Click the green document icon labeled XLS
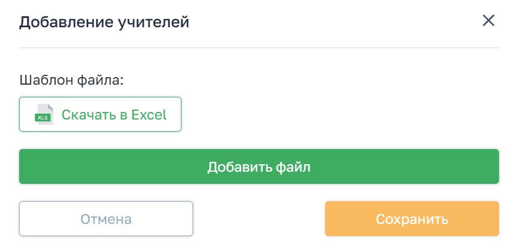This screenshot has width=517, height=250. tap(44, 114)
